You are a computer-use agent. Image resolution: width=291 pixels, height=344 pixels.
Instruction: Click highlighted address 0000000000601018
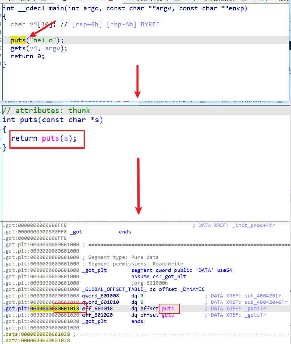pos(54,309)
